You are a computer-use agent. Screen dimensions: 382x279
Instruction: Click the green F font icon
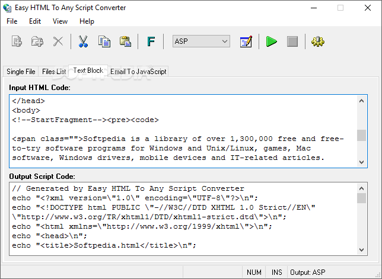point(151,41)
